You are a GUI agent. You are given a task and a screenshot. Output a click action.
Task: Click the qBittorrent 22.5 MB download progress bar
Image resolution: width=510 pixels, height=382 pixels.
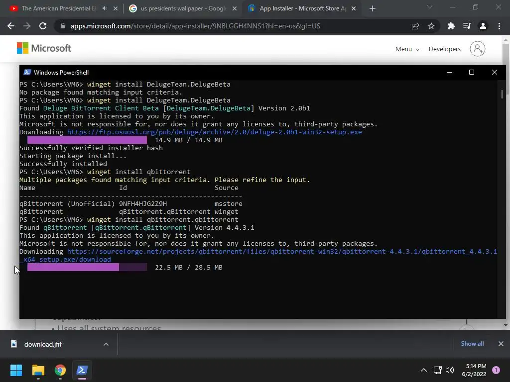(x=87, y=267)
